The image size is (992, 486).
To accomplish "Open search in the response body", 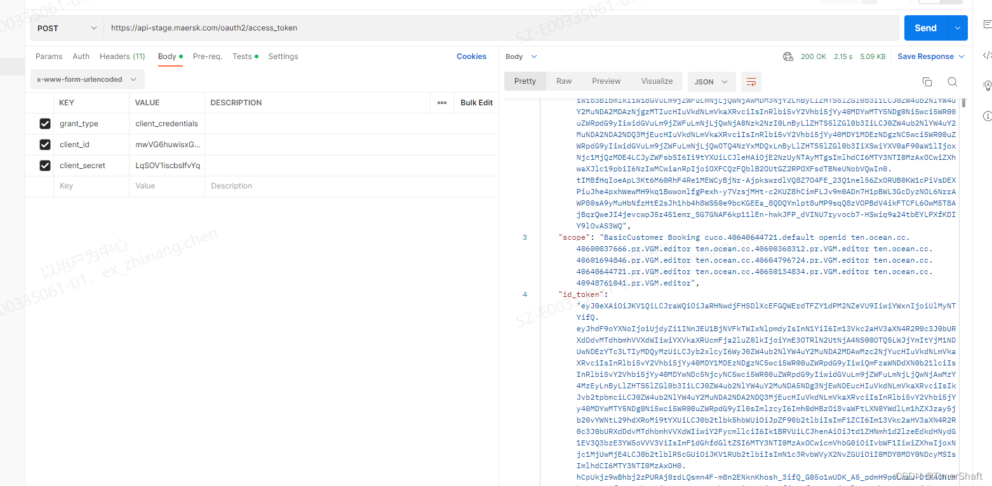I will (952, 82).
